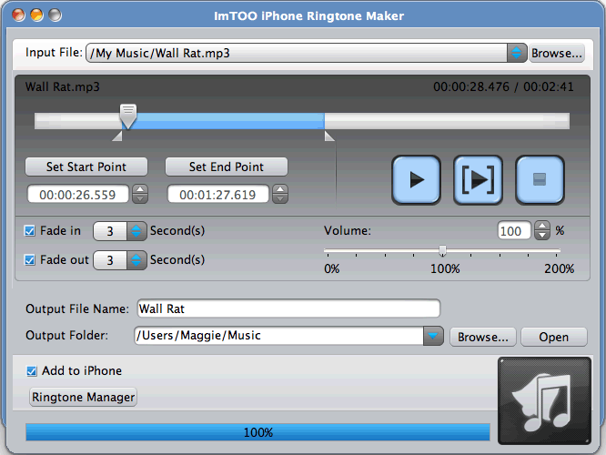The height and width of the screenshot is (455, 606).
Task: Click the volume value field 100
Action: (x=514, y=231)
